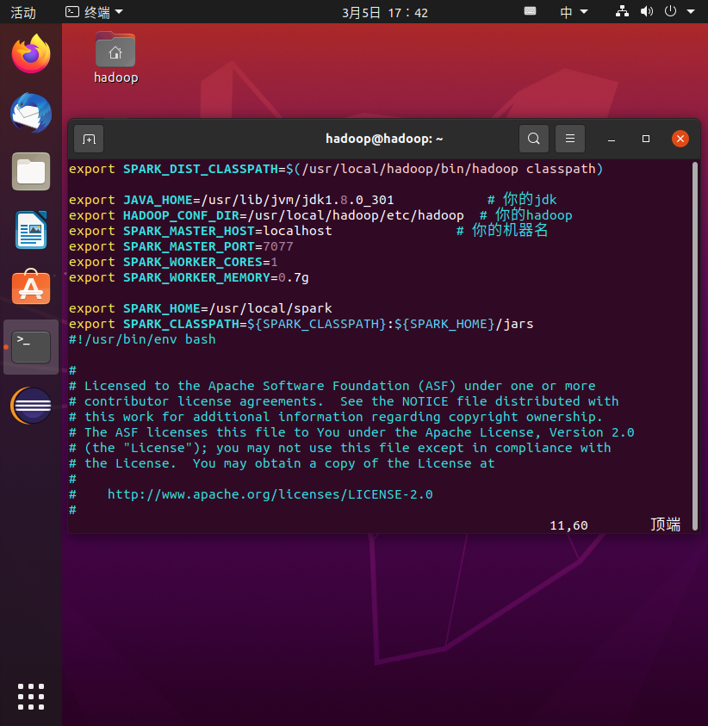Open the 终端 app menu
The height and width of the screenshot is (726, 708).
tap(94, 12)
